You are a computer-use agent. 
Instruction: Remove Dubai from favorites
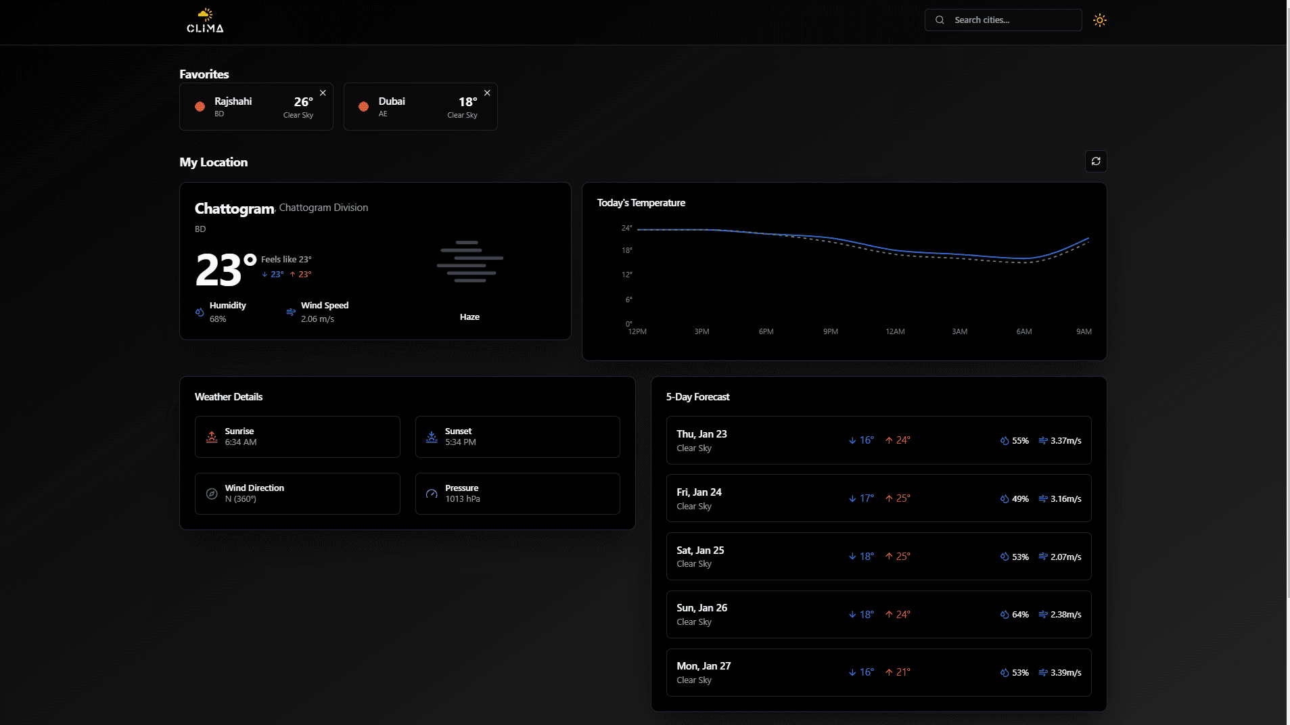486,93
